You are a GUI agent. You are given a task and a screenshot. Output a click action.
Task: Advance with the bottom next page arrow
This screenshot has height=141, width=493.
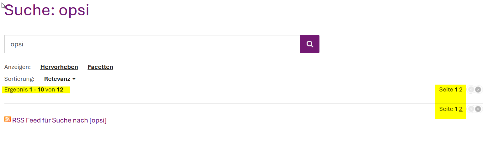[x=478, y=109]
